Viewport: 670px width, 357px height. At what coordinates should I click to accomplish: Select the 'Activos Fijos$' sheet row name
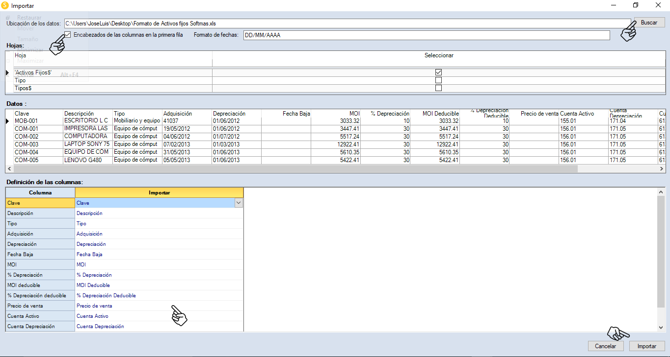[x=113, y=72]
